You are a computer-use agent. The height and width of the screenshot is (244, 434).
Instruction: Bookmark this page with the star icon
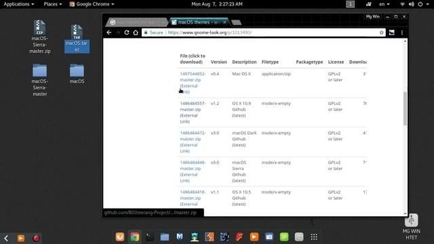[381, 33]
